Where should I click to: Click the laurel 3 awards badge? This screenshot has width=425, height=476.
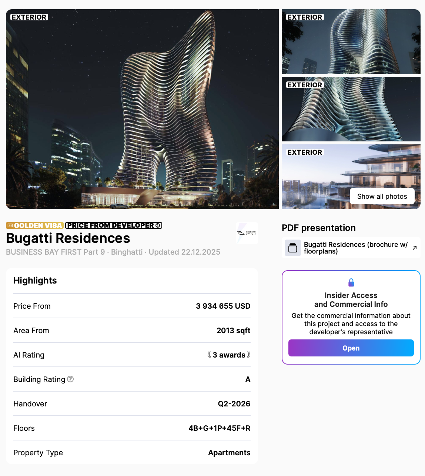[229, 355]
